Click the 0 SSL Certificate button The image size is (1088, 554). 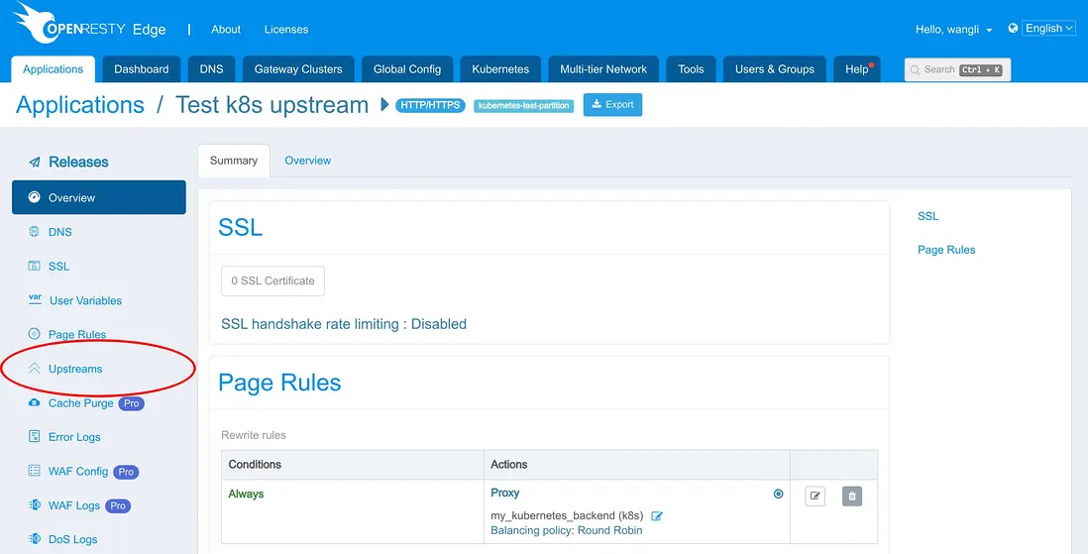272,280
